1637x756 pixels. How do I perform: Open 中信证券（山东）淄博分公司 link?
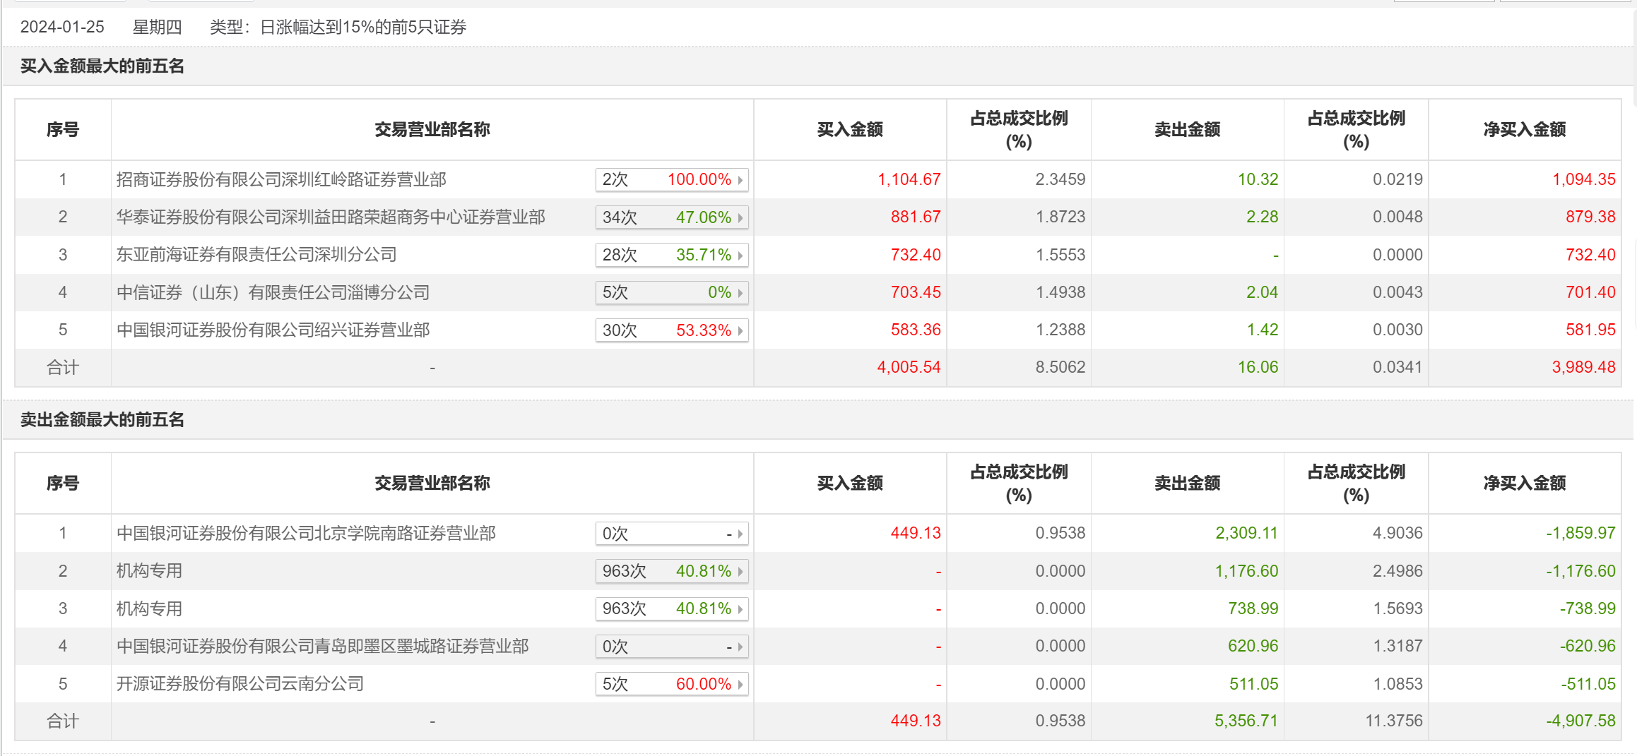click(x=273, y=293)
